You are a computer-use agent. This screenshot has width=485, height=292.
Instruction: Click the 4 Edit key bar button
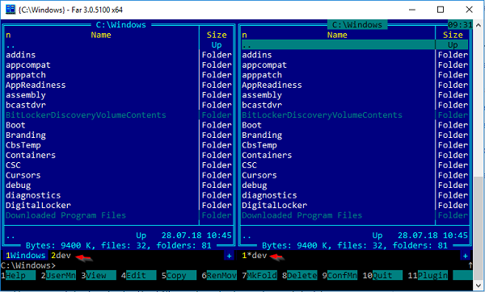tap(139, 275)
